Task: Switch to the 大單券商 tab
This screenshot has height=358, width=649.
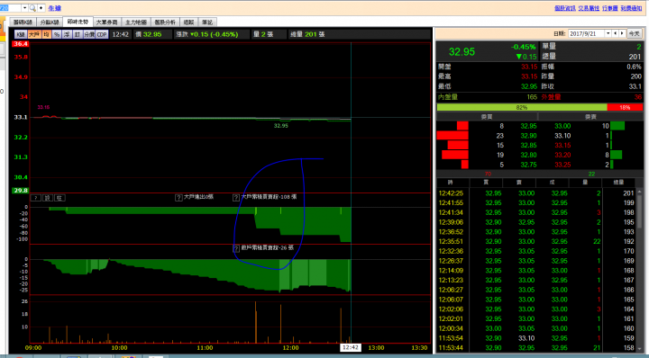Action: 106,22
